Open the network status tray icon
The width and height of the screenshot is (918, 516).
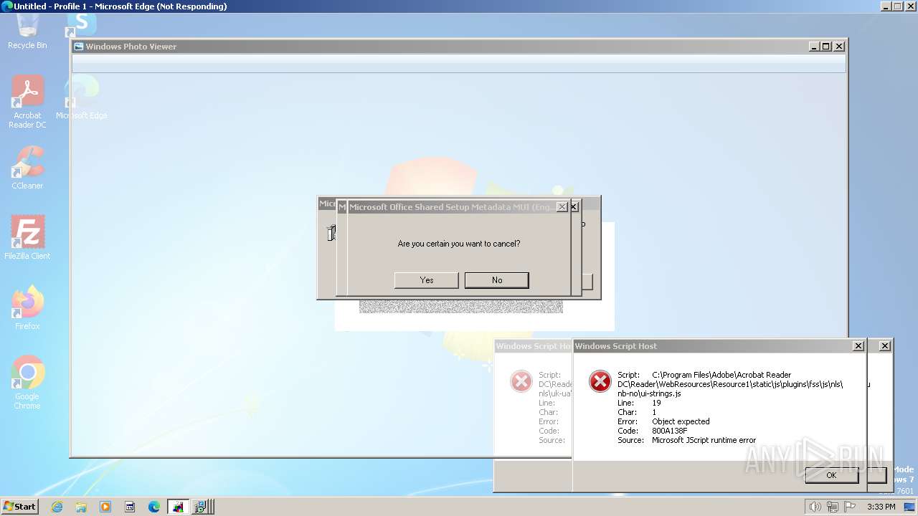coord(833,507)
